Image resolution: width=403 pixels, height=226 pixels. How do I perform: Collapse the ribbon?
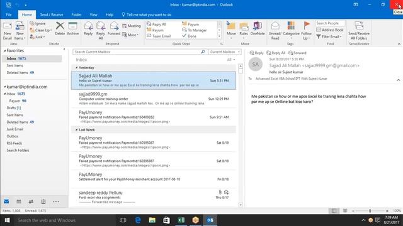click(x=399, y=44)
